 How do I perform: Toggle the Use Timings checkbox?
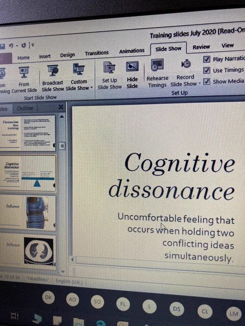[207, 70]
